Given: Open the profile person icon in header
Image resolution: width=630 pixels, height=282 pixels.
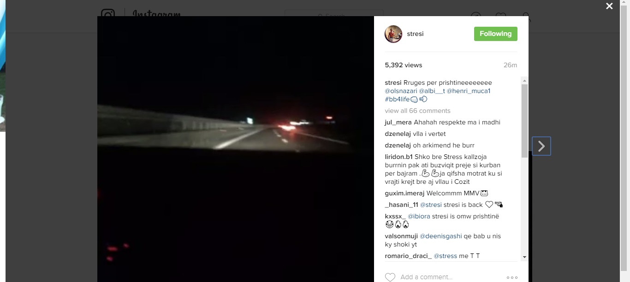Looking at the screenshot, I should click(526, 15).
